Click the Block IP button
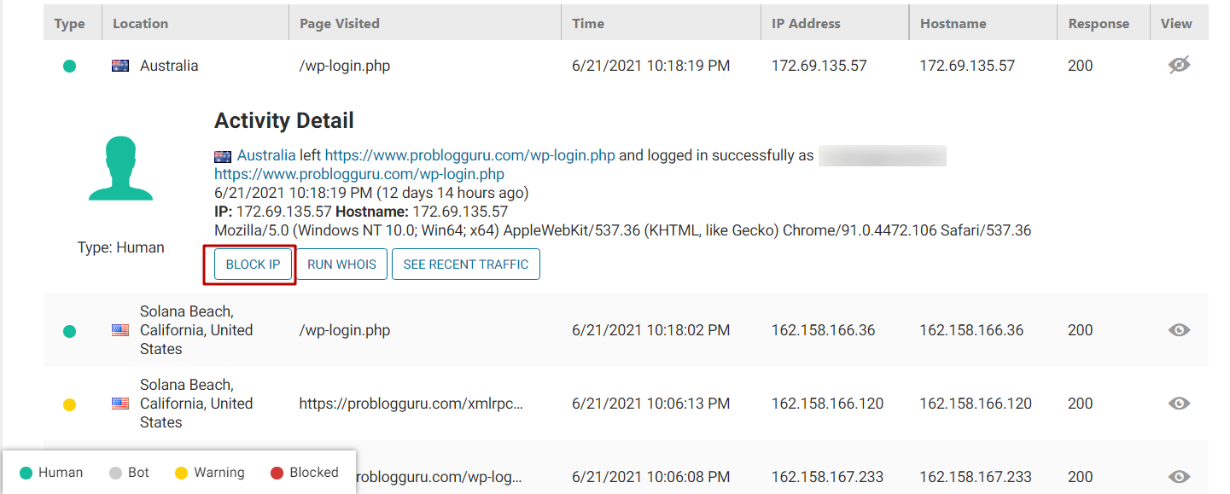The width and height of the screenshot is (1230, 494). [253, 264]
